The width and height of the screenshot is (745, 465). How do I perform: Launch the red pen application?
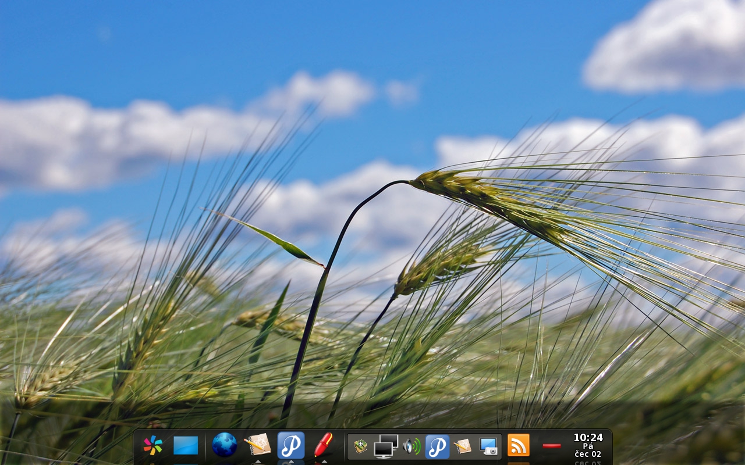tap(323, 445)
